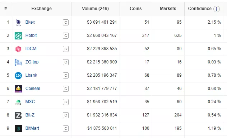
Task: Open the ZG.top exchange link
Action: [x=32, y=62]
